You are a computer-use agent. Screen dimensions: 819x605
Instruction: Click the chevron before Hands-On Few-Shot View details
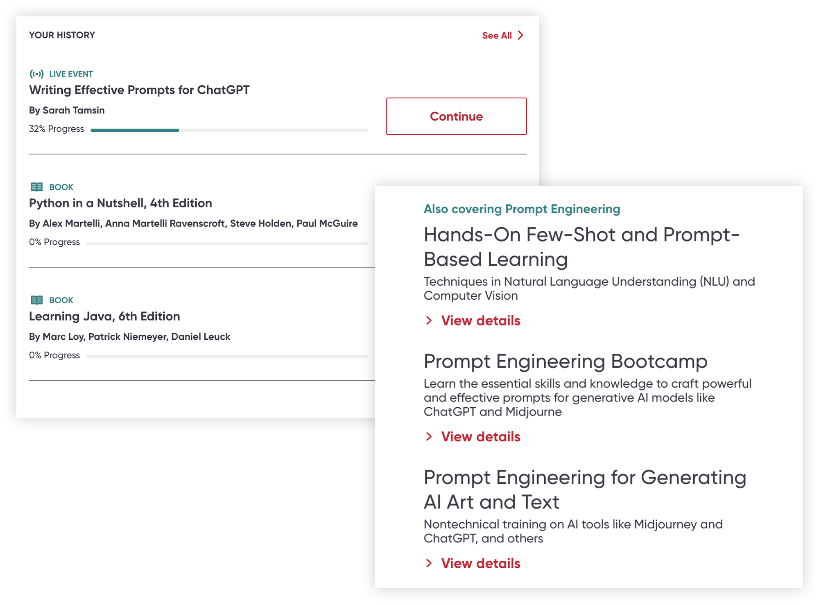[429, 321]
